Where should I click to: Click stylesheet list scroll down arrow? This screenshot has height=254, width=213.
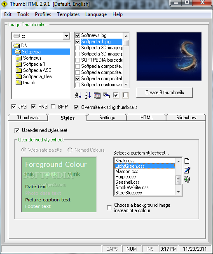point(178,192)
